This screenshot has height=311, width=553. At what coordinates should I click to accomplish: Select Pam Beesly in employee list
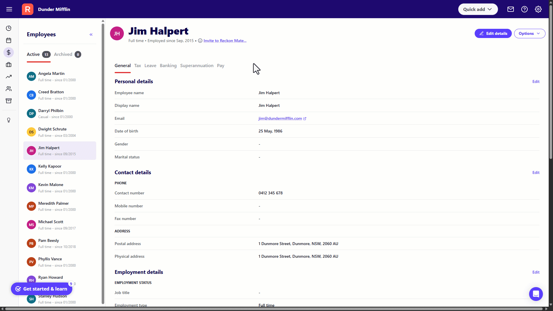coord(60,244)
